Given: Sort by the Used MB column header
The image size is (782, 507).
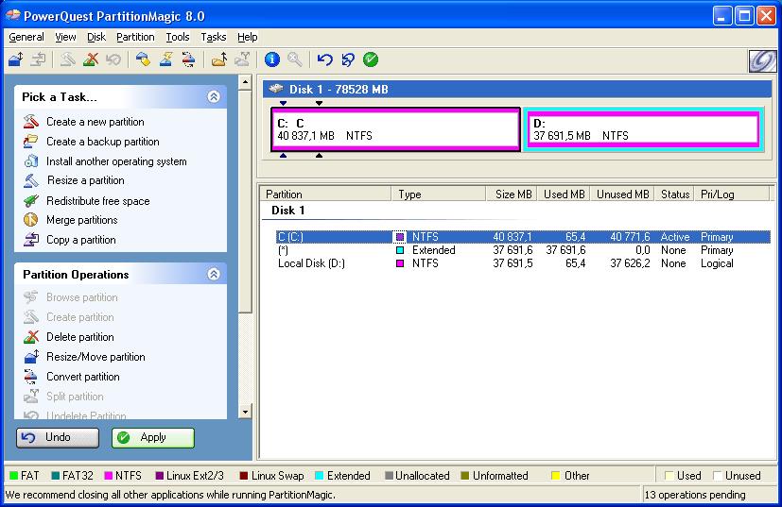Looking at the screenshot, I should pos(564,194).
